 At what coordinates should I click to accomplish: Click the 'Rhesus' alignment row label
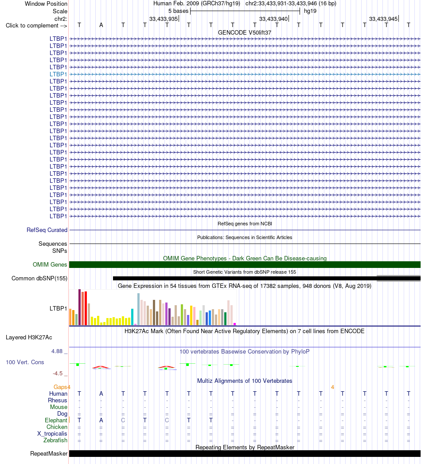[58, 401]
